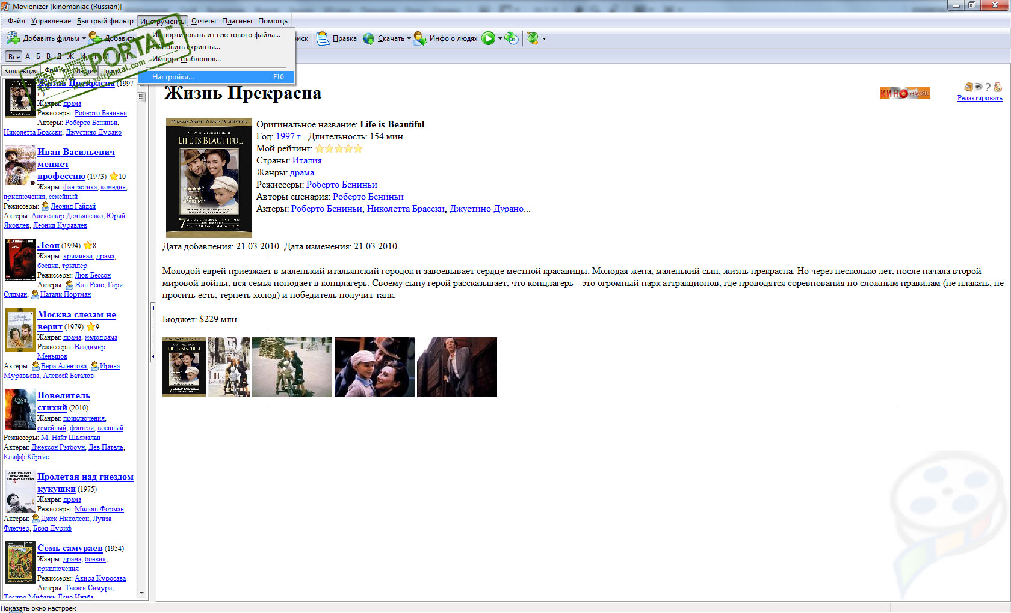Click the Life Is Beautiful poster in the detail pane

tap(209, 178)
